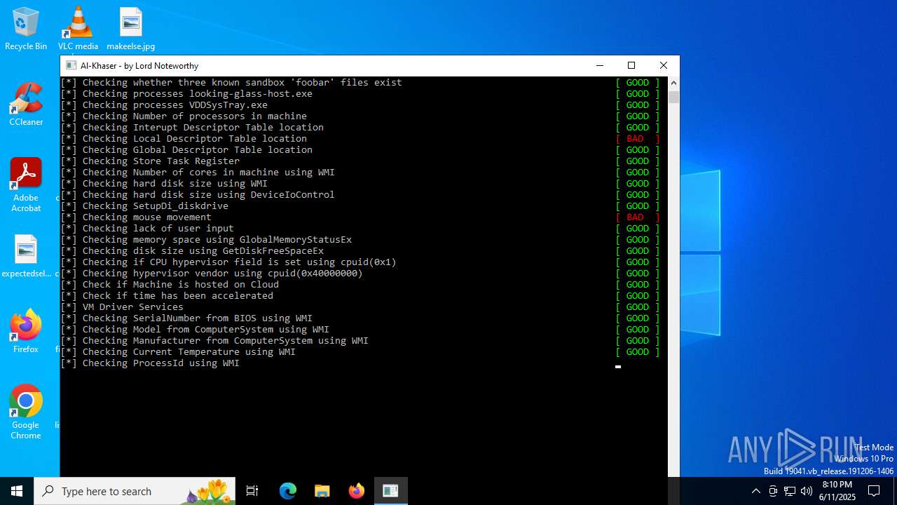Click 'Checking processes VDDSysTray.exe' line
This screenshot has height=505, width=897.
164,105
